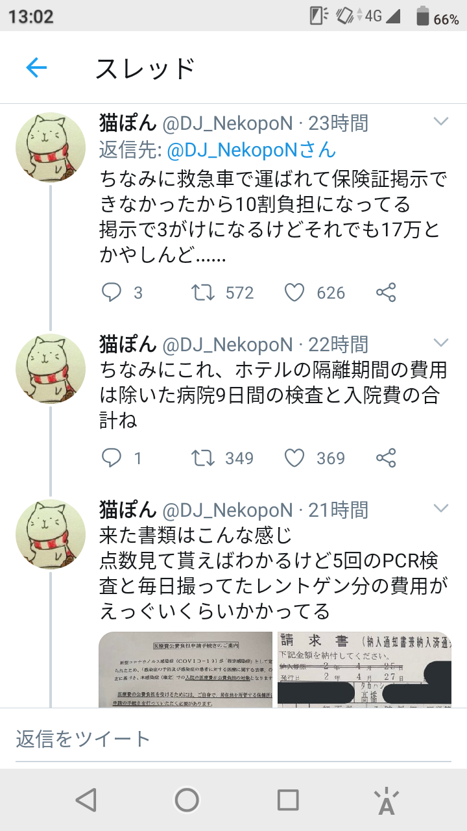Image resolution: width=467 pixels, height=831 pixels.
Task: Open the 猫ぽん profile name on the 21時間 tweet
Action: pos(128,510)
